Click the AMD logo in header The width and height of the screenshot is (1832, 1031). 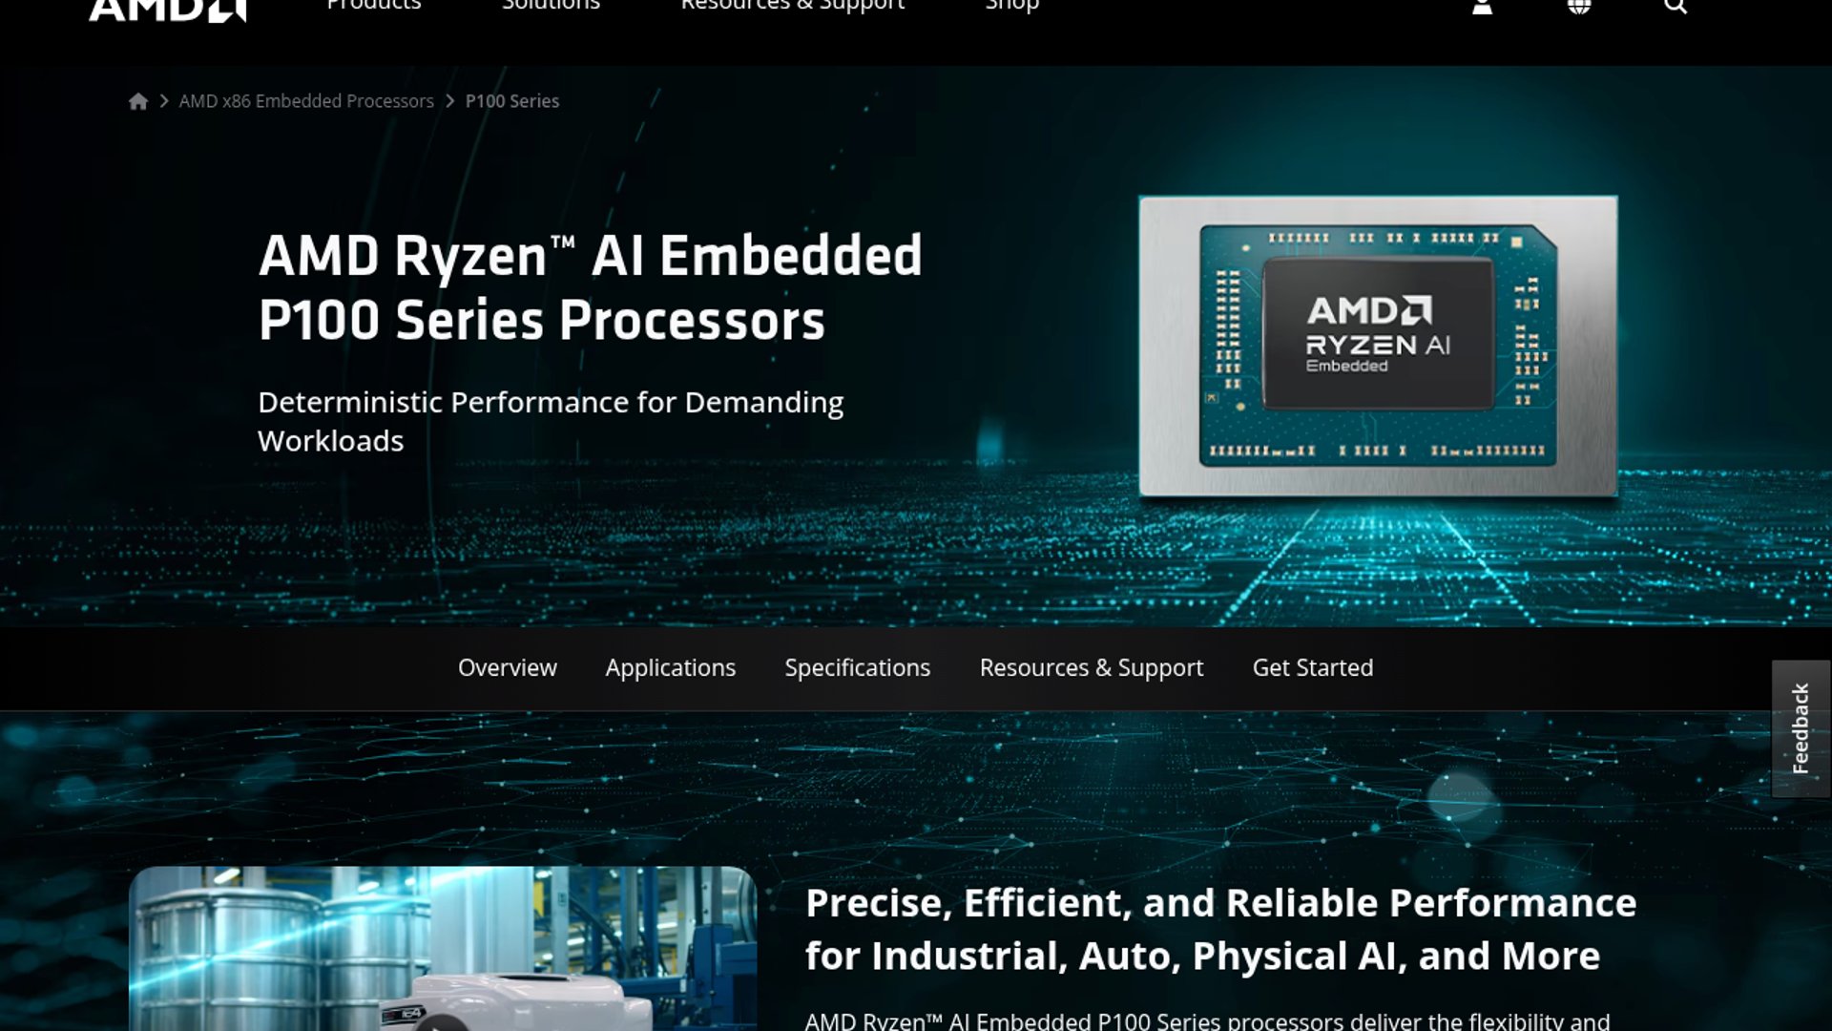(168, 9)
